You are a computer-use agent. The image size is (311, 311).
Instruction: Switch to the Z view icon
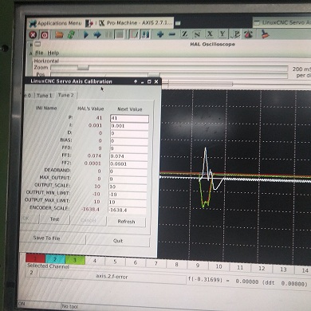point(184,34)
